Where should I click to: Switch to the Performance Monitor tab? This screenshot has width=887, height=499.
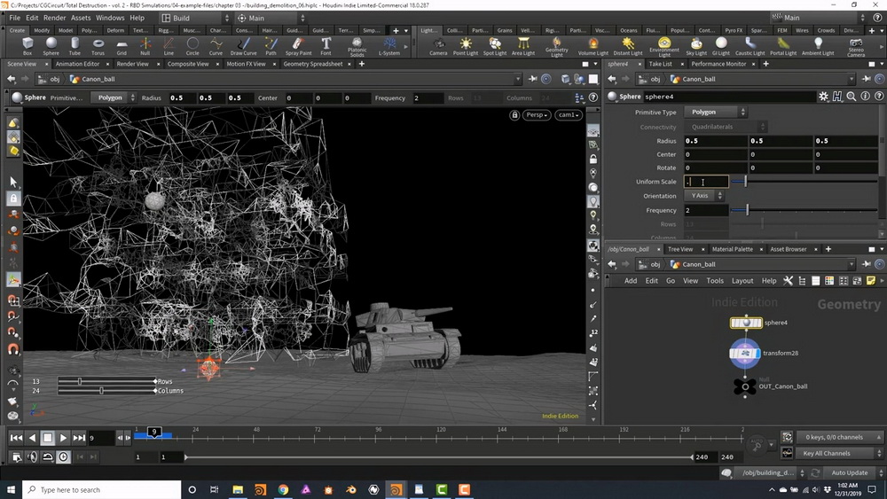click(x=718, y=64)
